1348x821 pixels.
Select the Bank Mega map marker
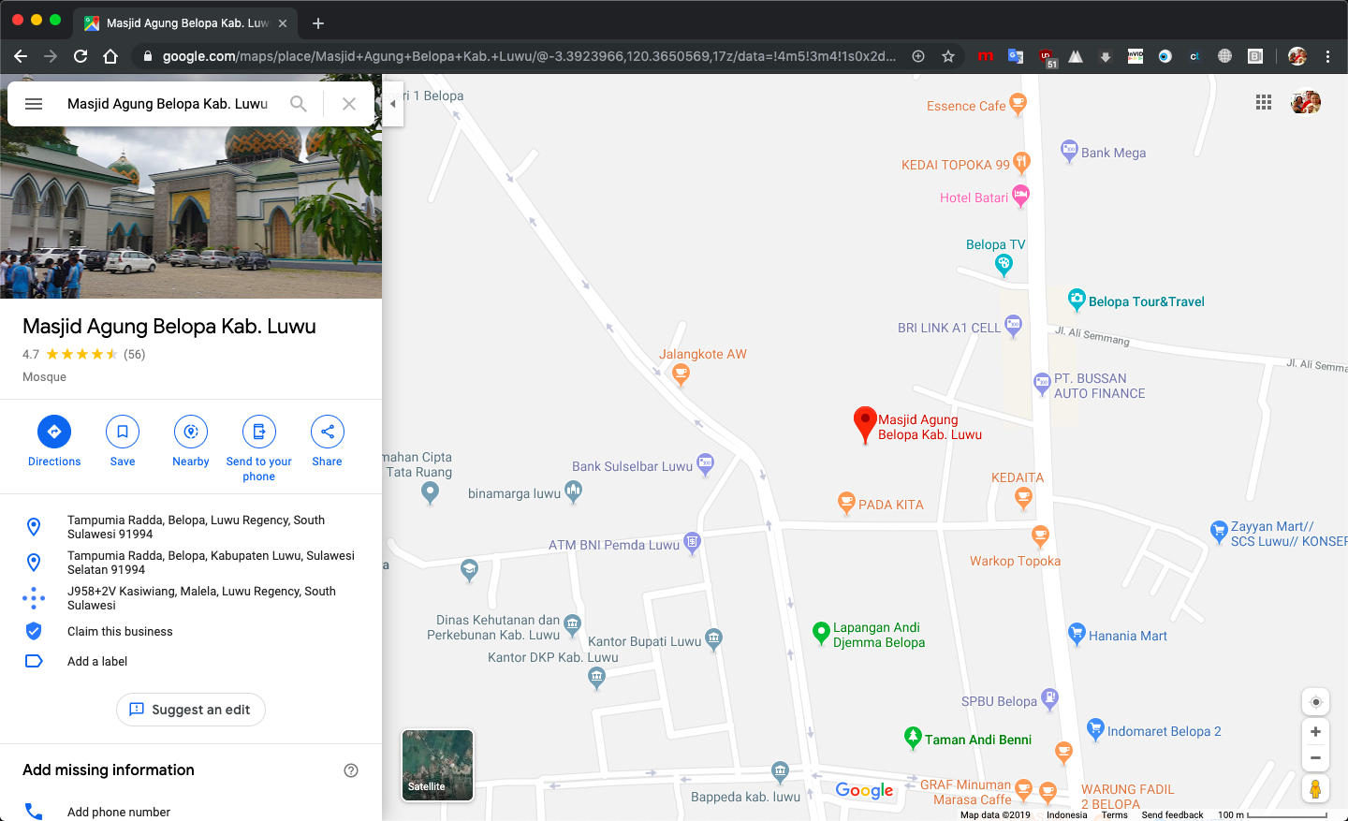click(1069, 151)
